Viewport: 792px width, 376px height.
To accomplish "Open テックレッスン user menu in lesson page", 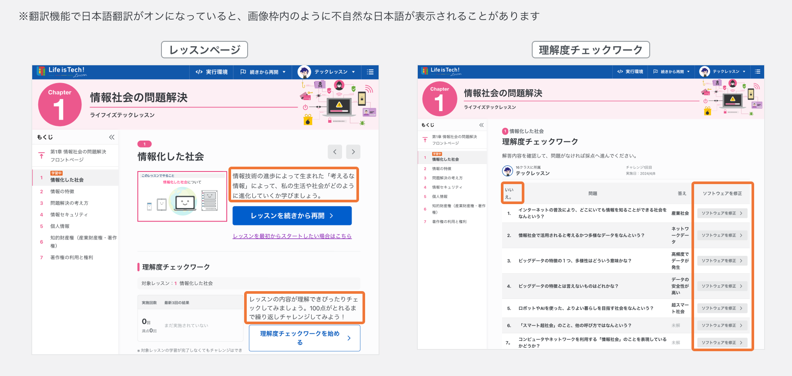I will [335, 72].
